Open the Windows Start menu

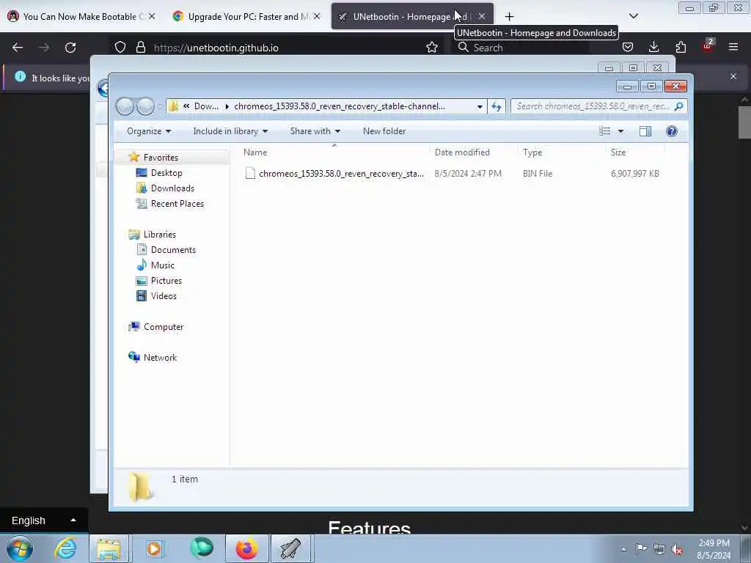pyautogui.click(x=20, y=548)
